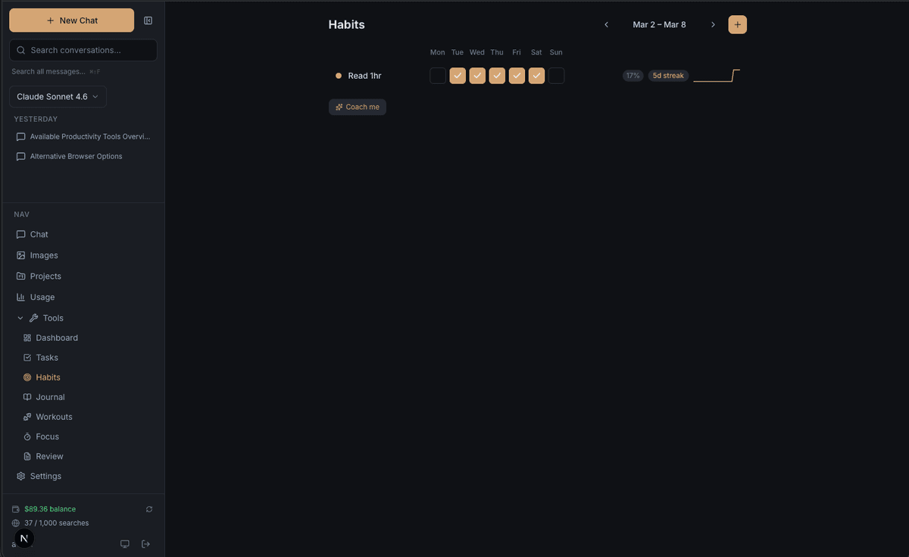The image size is (909, 557).
Task: Check Sunday for Read 1hr habit
Action: [556, 76]
